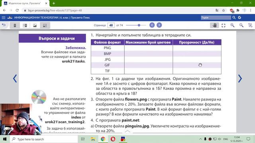Click the search field labeled Търси
Viewport: 255px width, 143px height.
(216, 17)
